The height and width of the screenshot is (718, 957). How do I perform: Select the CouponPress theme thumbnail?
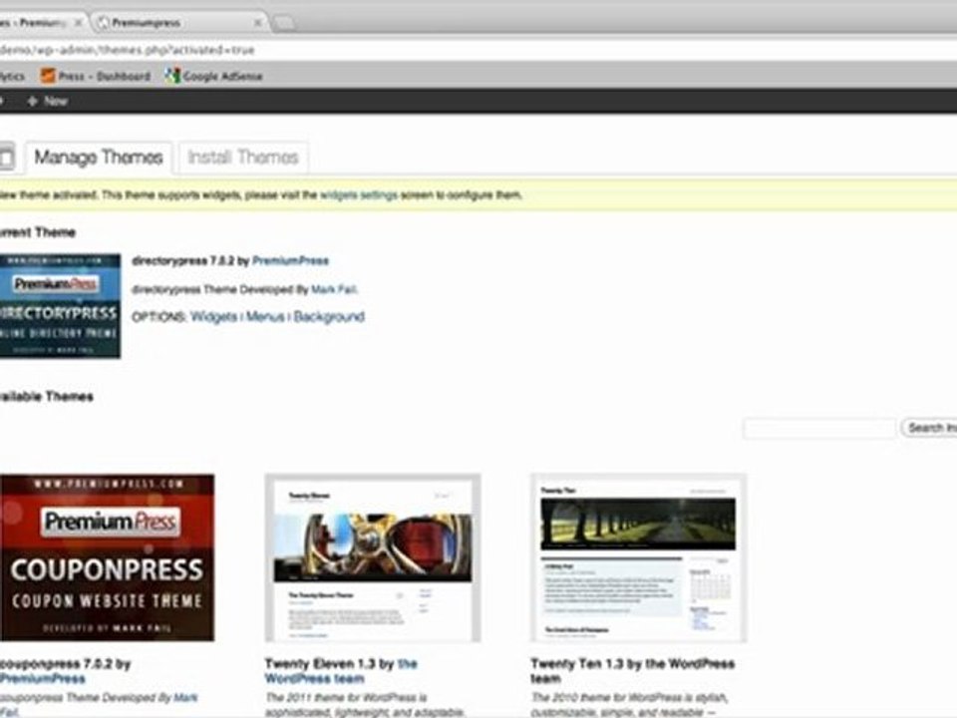click(107, 557)
